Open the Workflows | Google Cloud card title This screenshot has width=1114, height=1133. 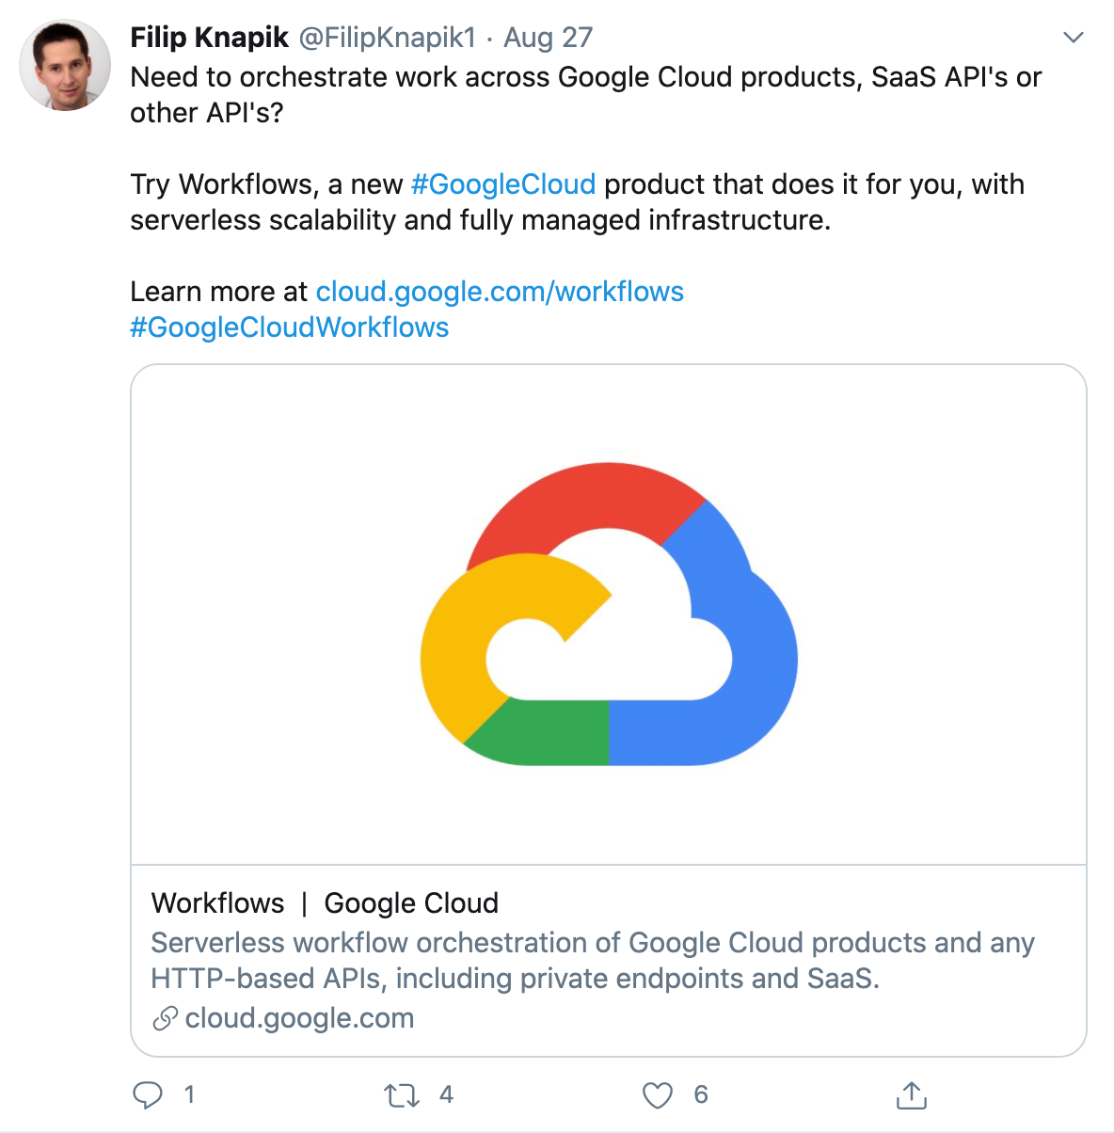coord(325,903)
